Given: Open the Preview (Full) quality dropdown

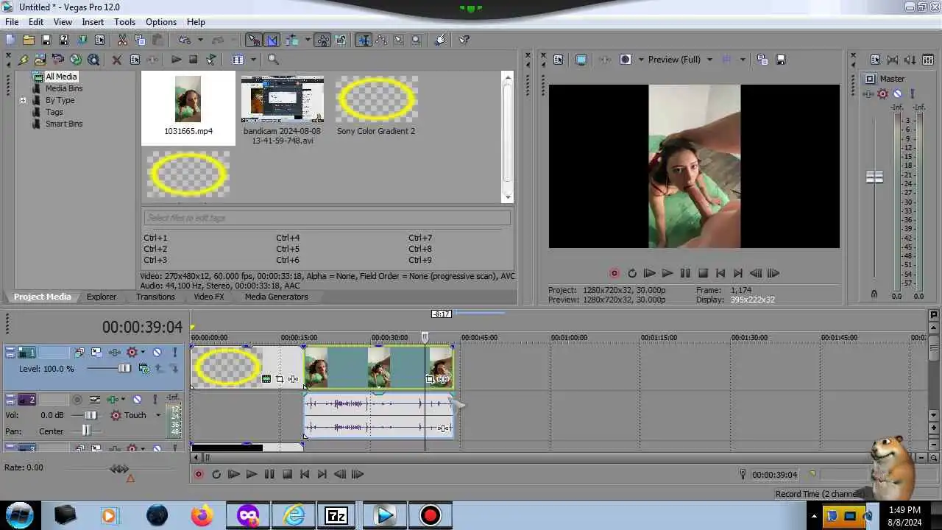Looking at the screenshot, I should coord(709,60).
